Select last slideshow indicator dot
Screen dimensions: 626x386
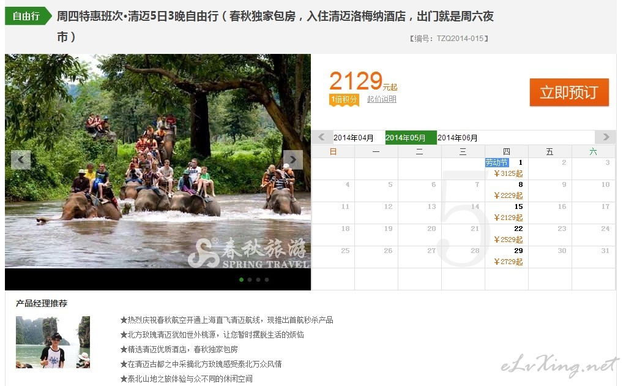point(267,279)
